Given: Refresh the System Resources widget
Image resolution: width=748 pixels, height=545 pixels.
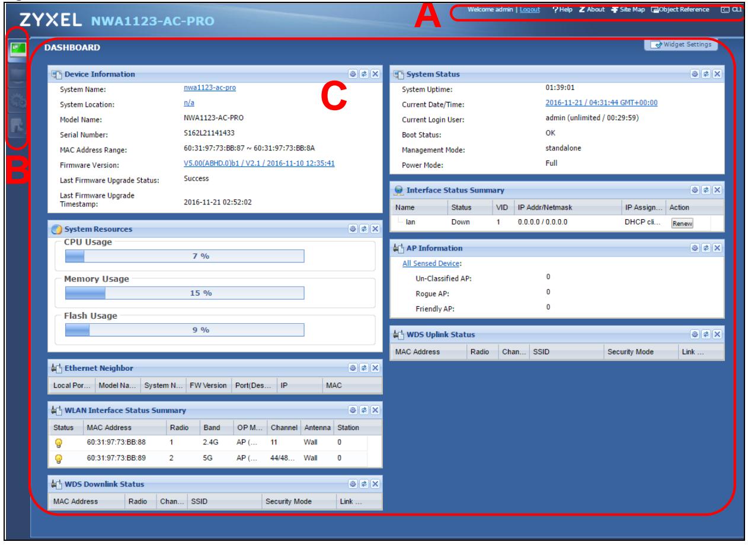Looking at the screenshot, I should tap(365, 229).
